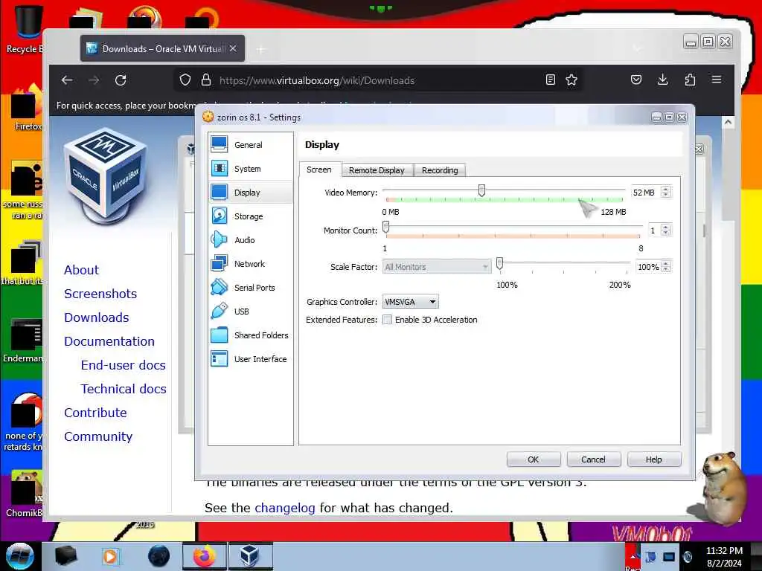
Task: Open the Serial Ports settings category
Action: coord(250,288)
